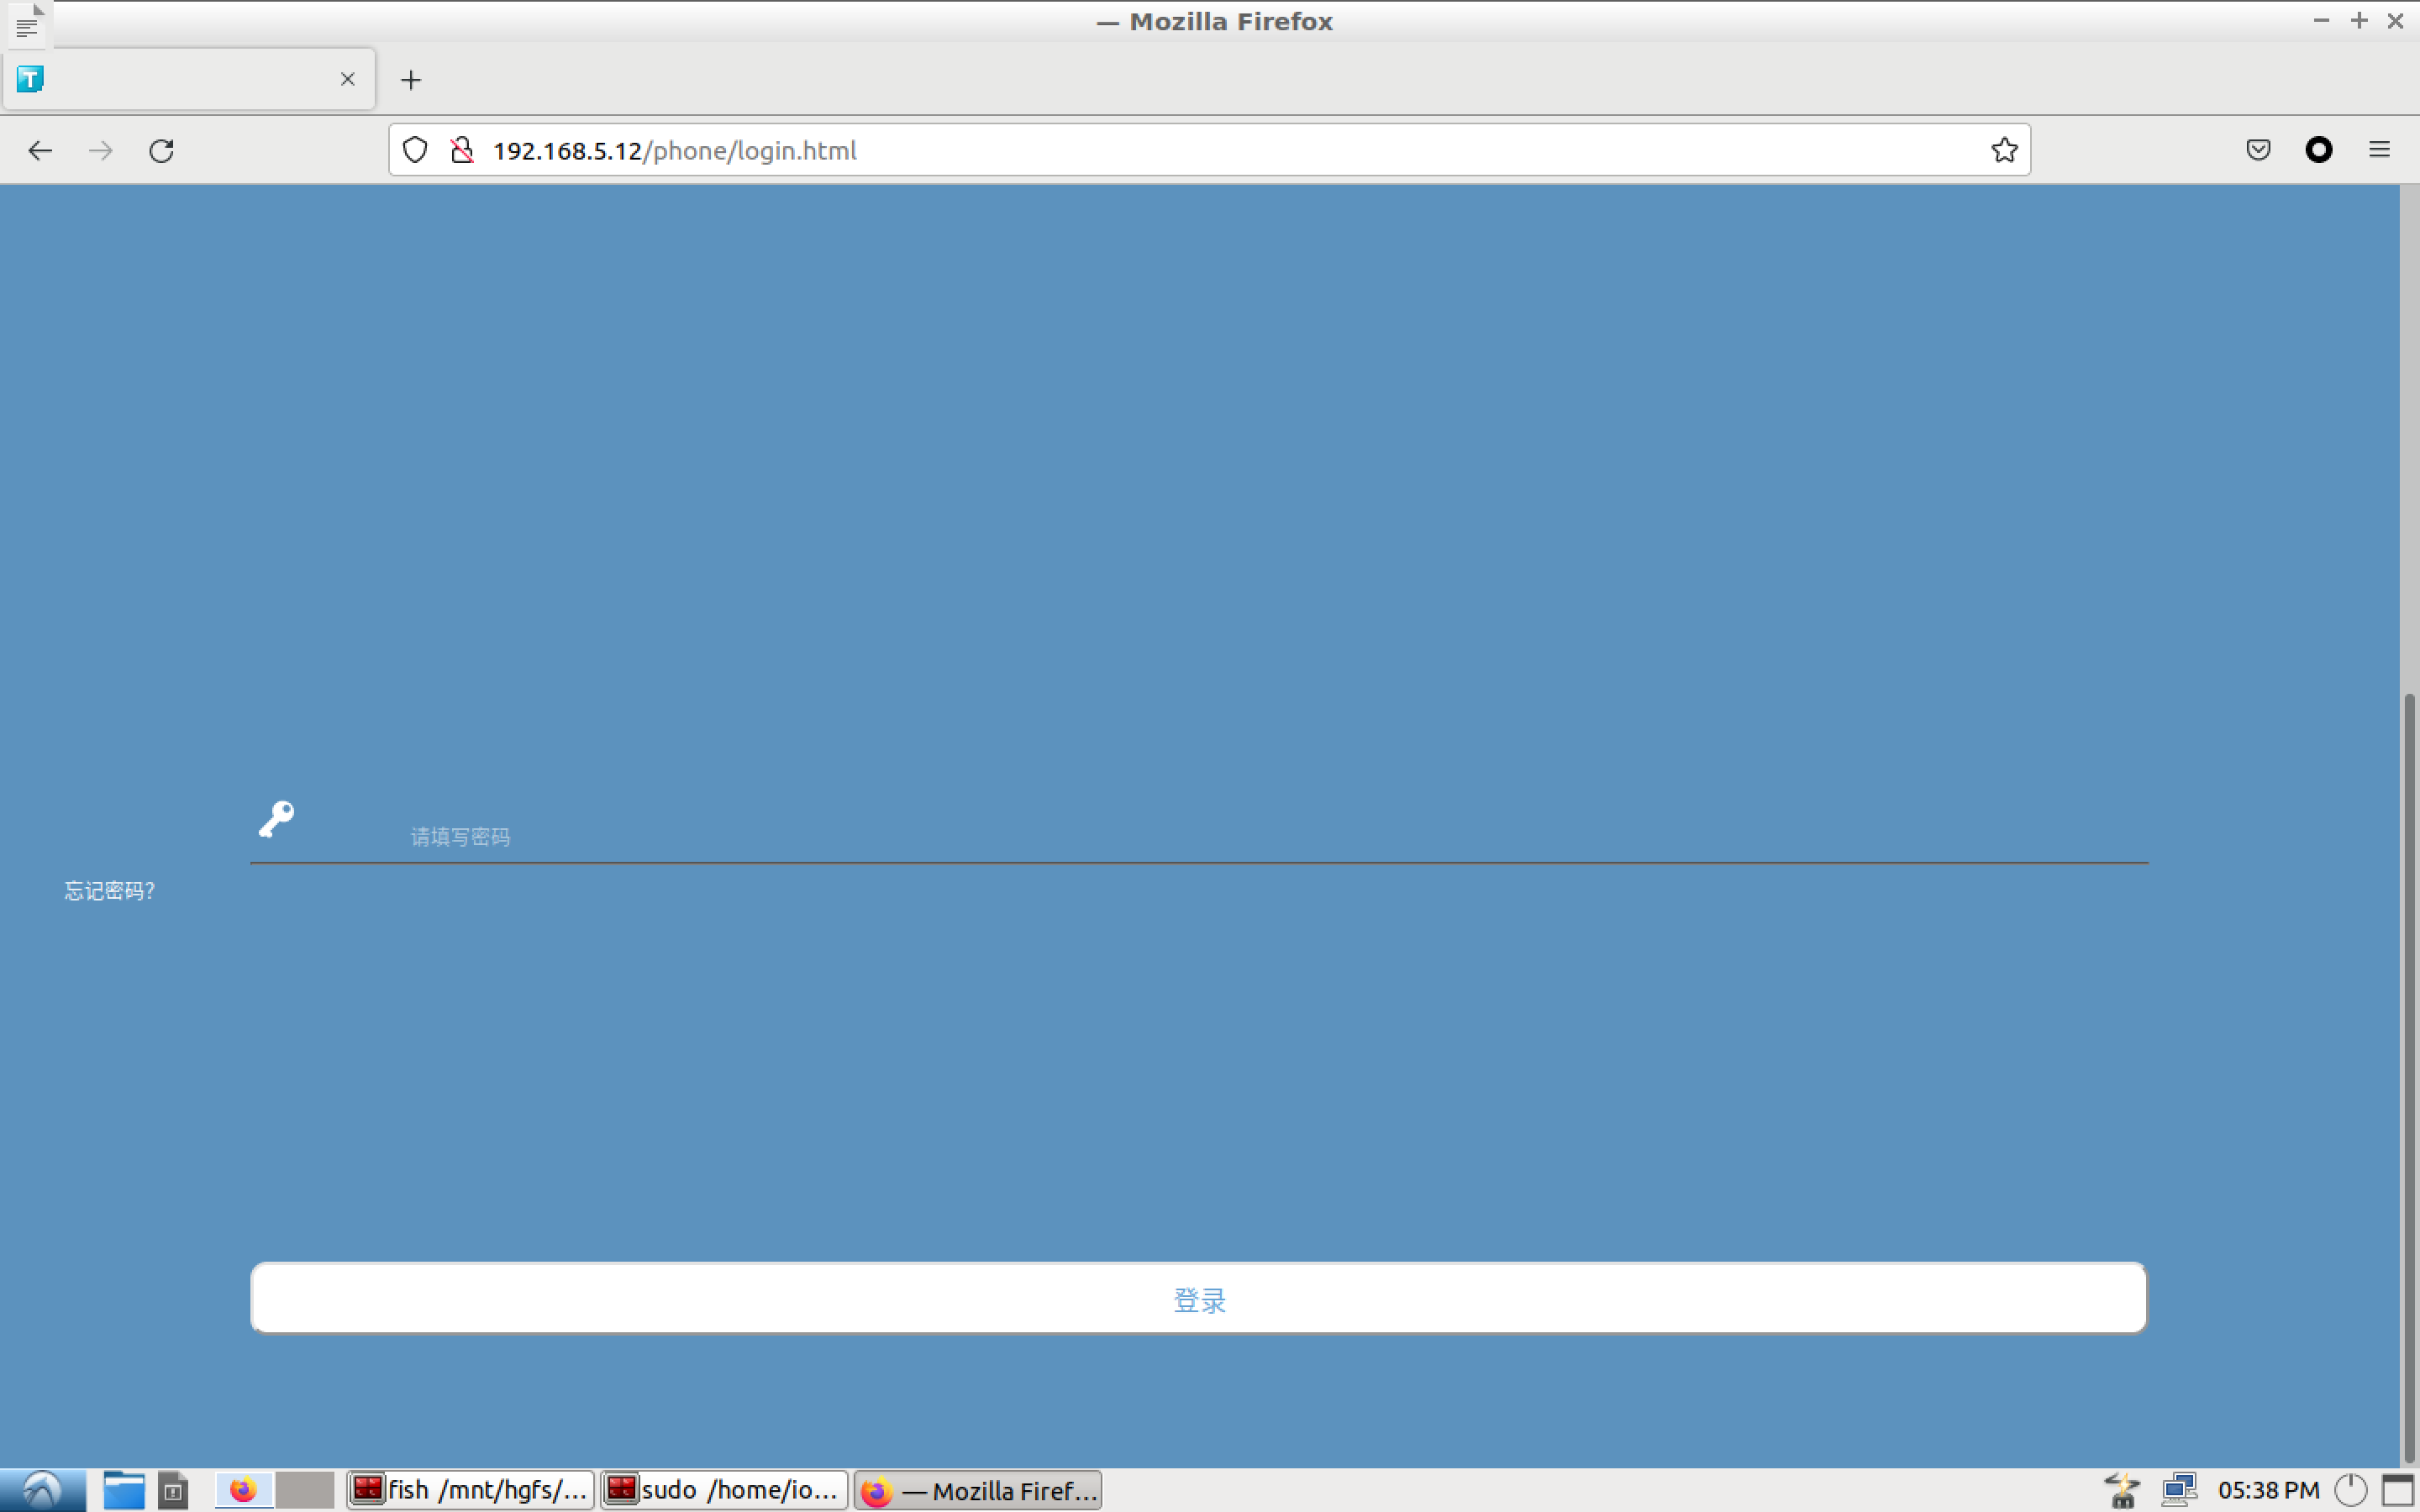Click the insecure connection lock icon

[461, 150]
